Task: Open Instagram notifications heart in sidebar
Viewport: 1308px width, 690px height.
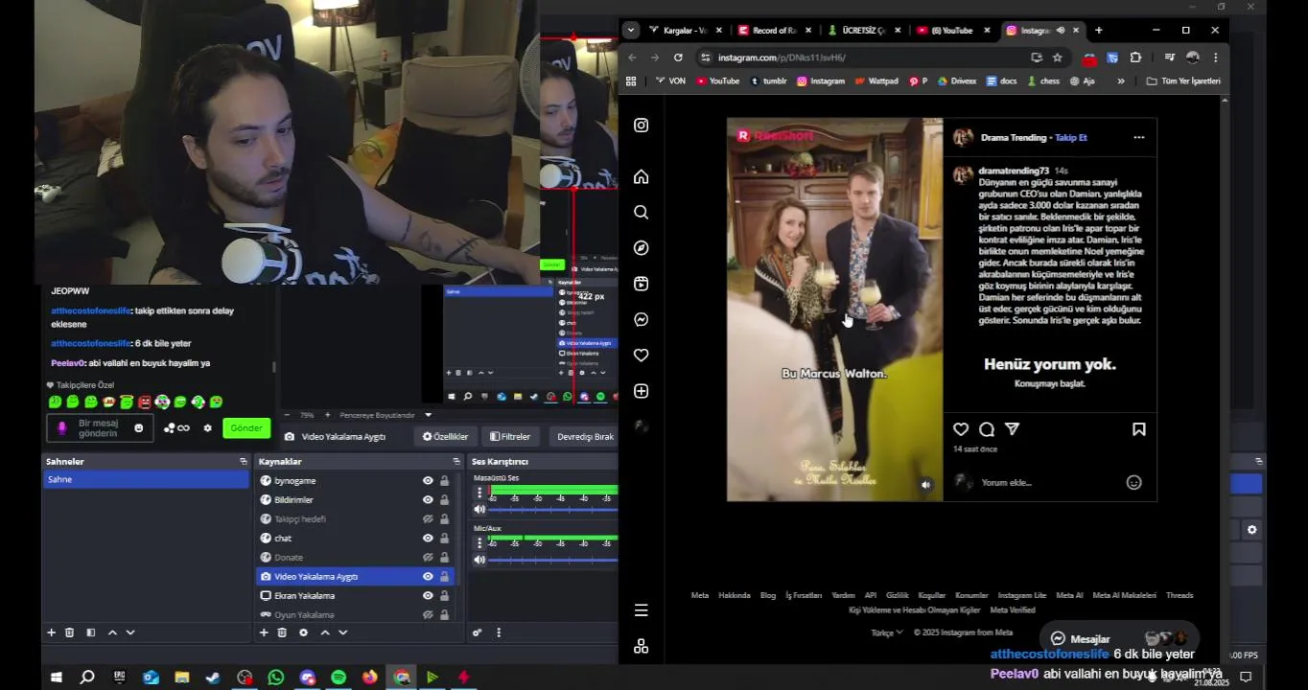Action: click(x=642, y=355)
